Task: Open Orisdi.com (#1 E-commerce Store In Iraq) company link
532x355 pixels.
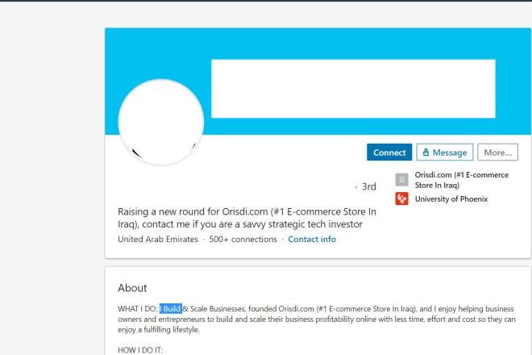Action: coord(461,180)
